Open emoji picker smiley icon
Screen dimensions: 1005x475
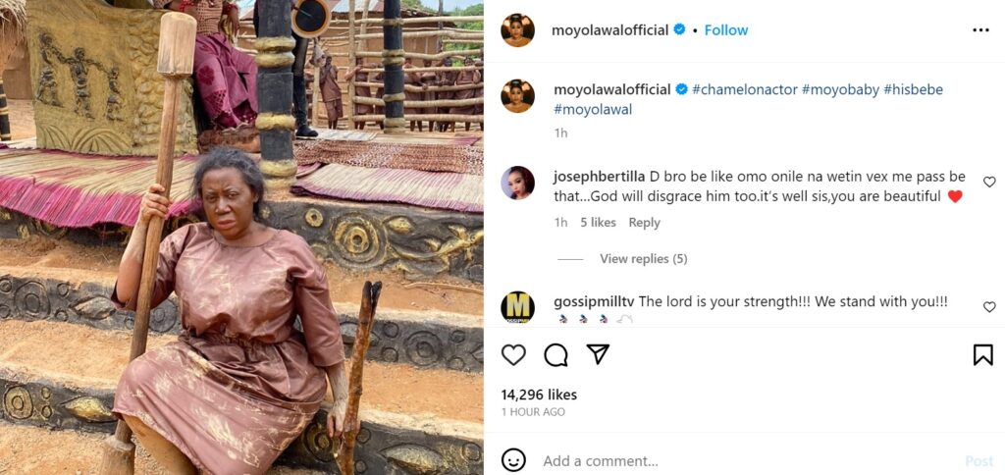(x=513, y=460)
